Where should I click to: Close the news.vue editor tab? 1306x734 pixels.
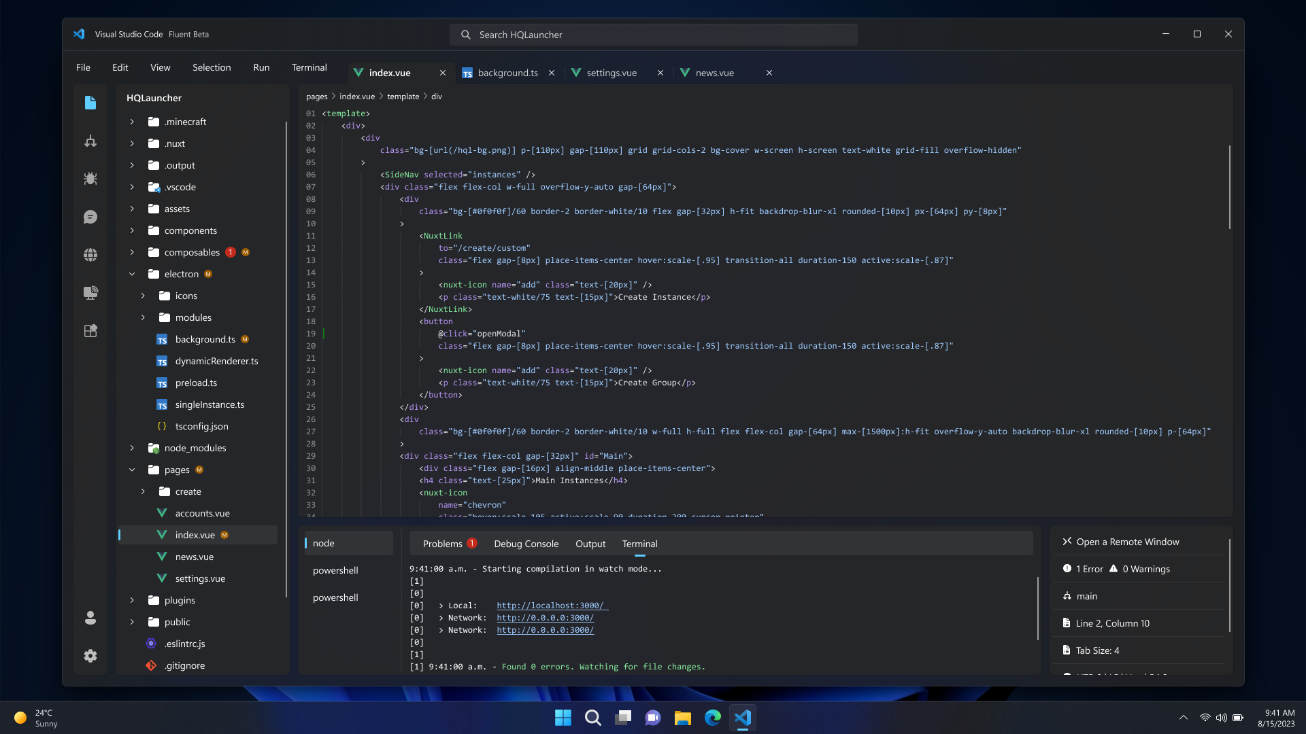coord(769,73)
